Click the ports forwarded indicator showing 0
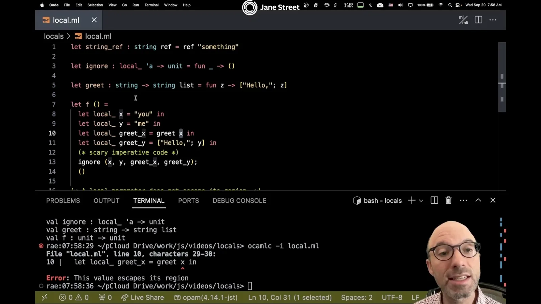This screenshot has width=541, height=304. click(x=105, y=297)
